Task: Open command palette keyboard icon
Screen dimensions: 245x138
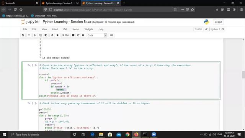Action: tap(111, 35)
